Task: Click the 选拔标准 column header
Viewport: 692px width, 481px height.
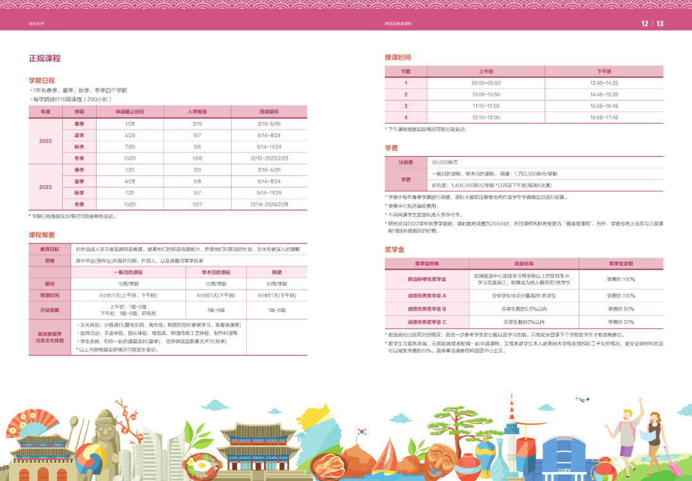Action: click(524, 263)
